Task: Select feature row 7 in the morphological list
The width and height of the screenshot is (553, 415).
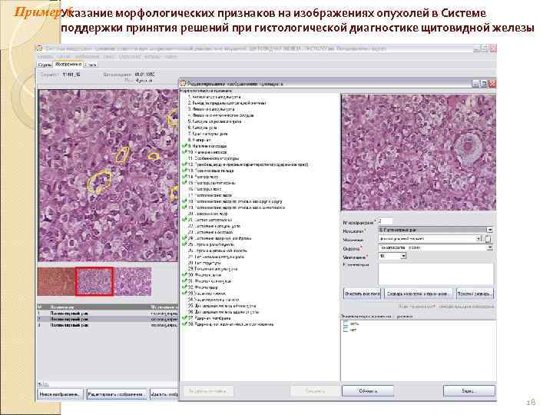Action: coord(207,134)
